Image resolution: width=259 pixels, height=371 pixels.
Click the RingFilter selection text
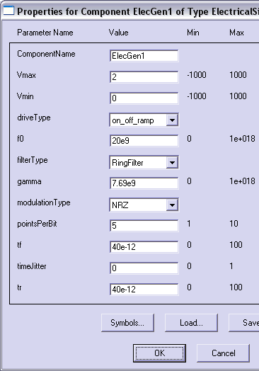click(x=127, y=163)
